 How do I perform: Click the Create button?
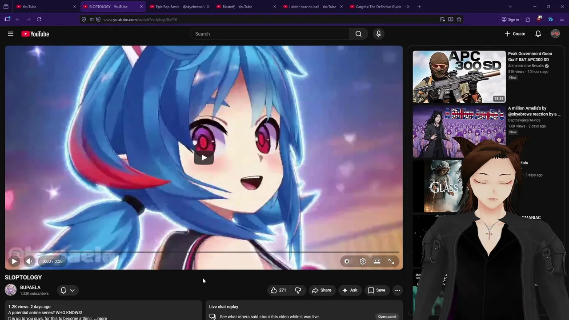point(515,34)
